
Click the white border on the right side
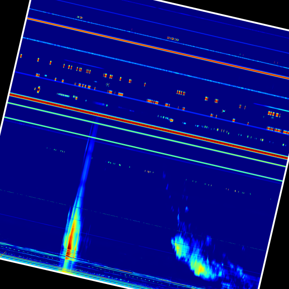276,181
